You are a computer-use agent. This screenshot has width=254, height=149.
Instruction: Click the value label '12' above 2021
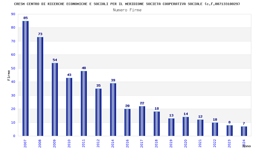(x=200, y=117)
